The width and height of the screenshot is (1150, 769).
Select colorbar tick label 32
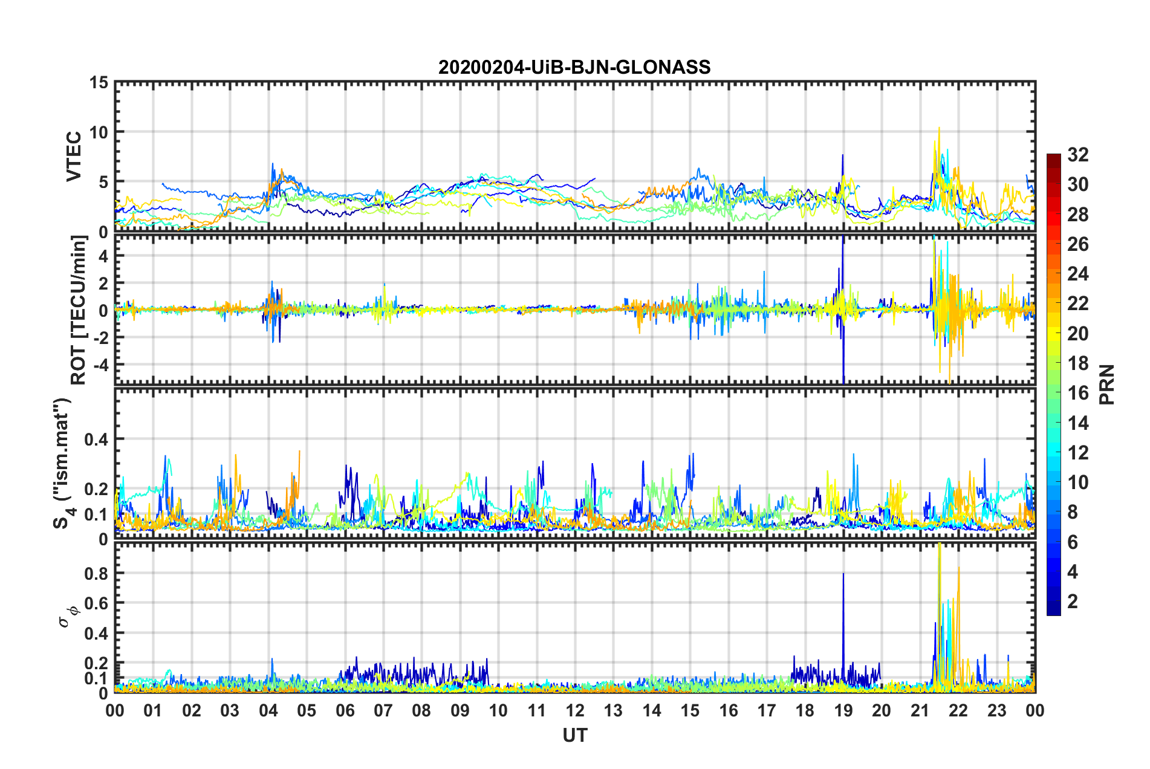pyautogui.click(x=1077, y=155)
